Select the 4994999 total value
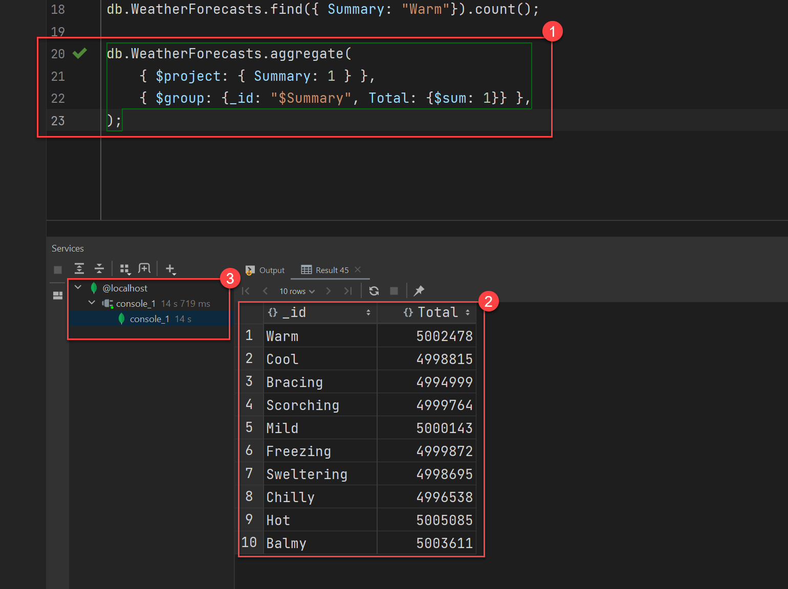Viewport: 788px width, 589px height. coord(427,382)
